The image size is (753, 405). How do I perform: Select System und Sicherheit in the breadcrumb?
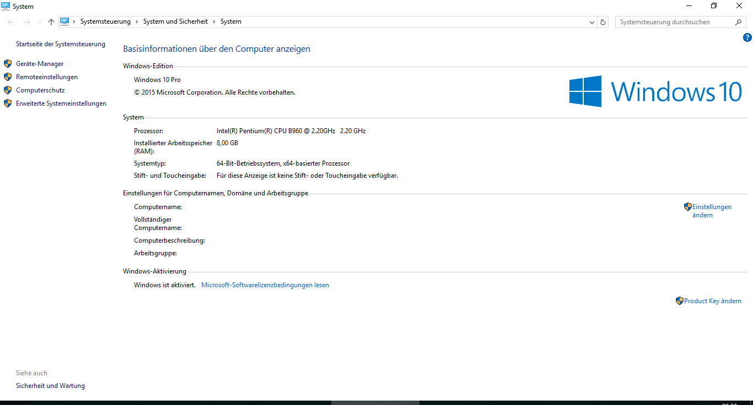175,21
